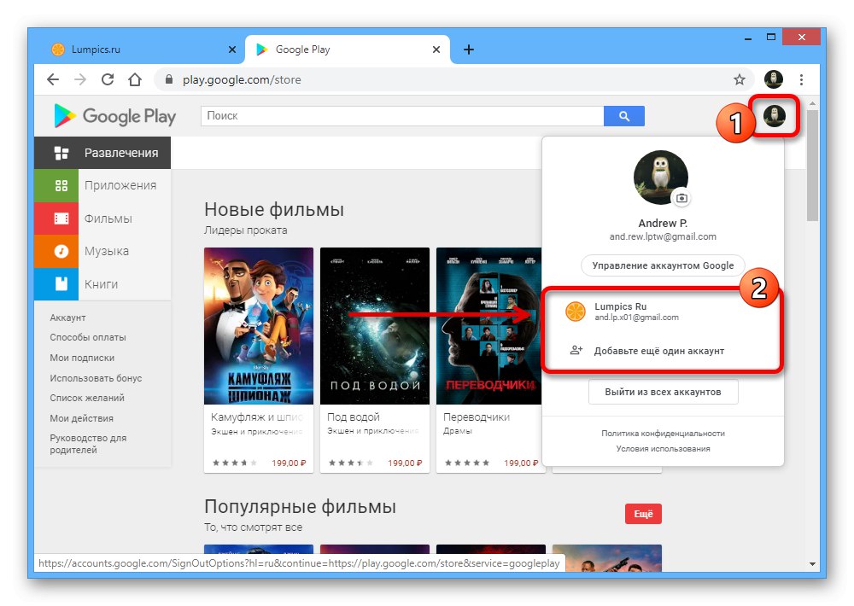Open the Развлечения section
The width and height of the screenshot is (854, 606).
tap(102, 153)
